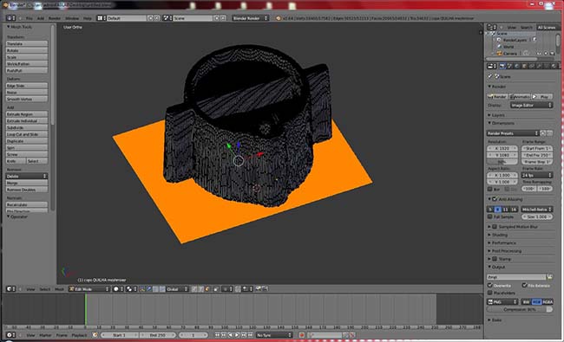Viewport: 564px width, 342px height.
Task: Click the Camera object icon in outliner
Action: (x=499, y=54)
